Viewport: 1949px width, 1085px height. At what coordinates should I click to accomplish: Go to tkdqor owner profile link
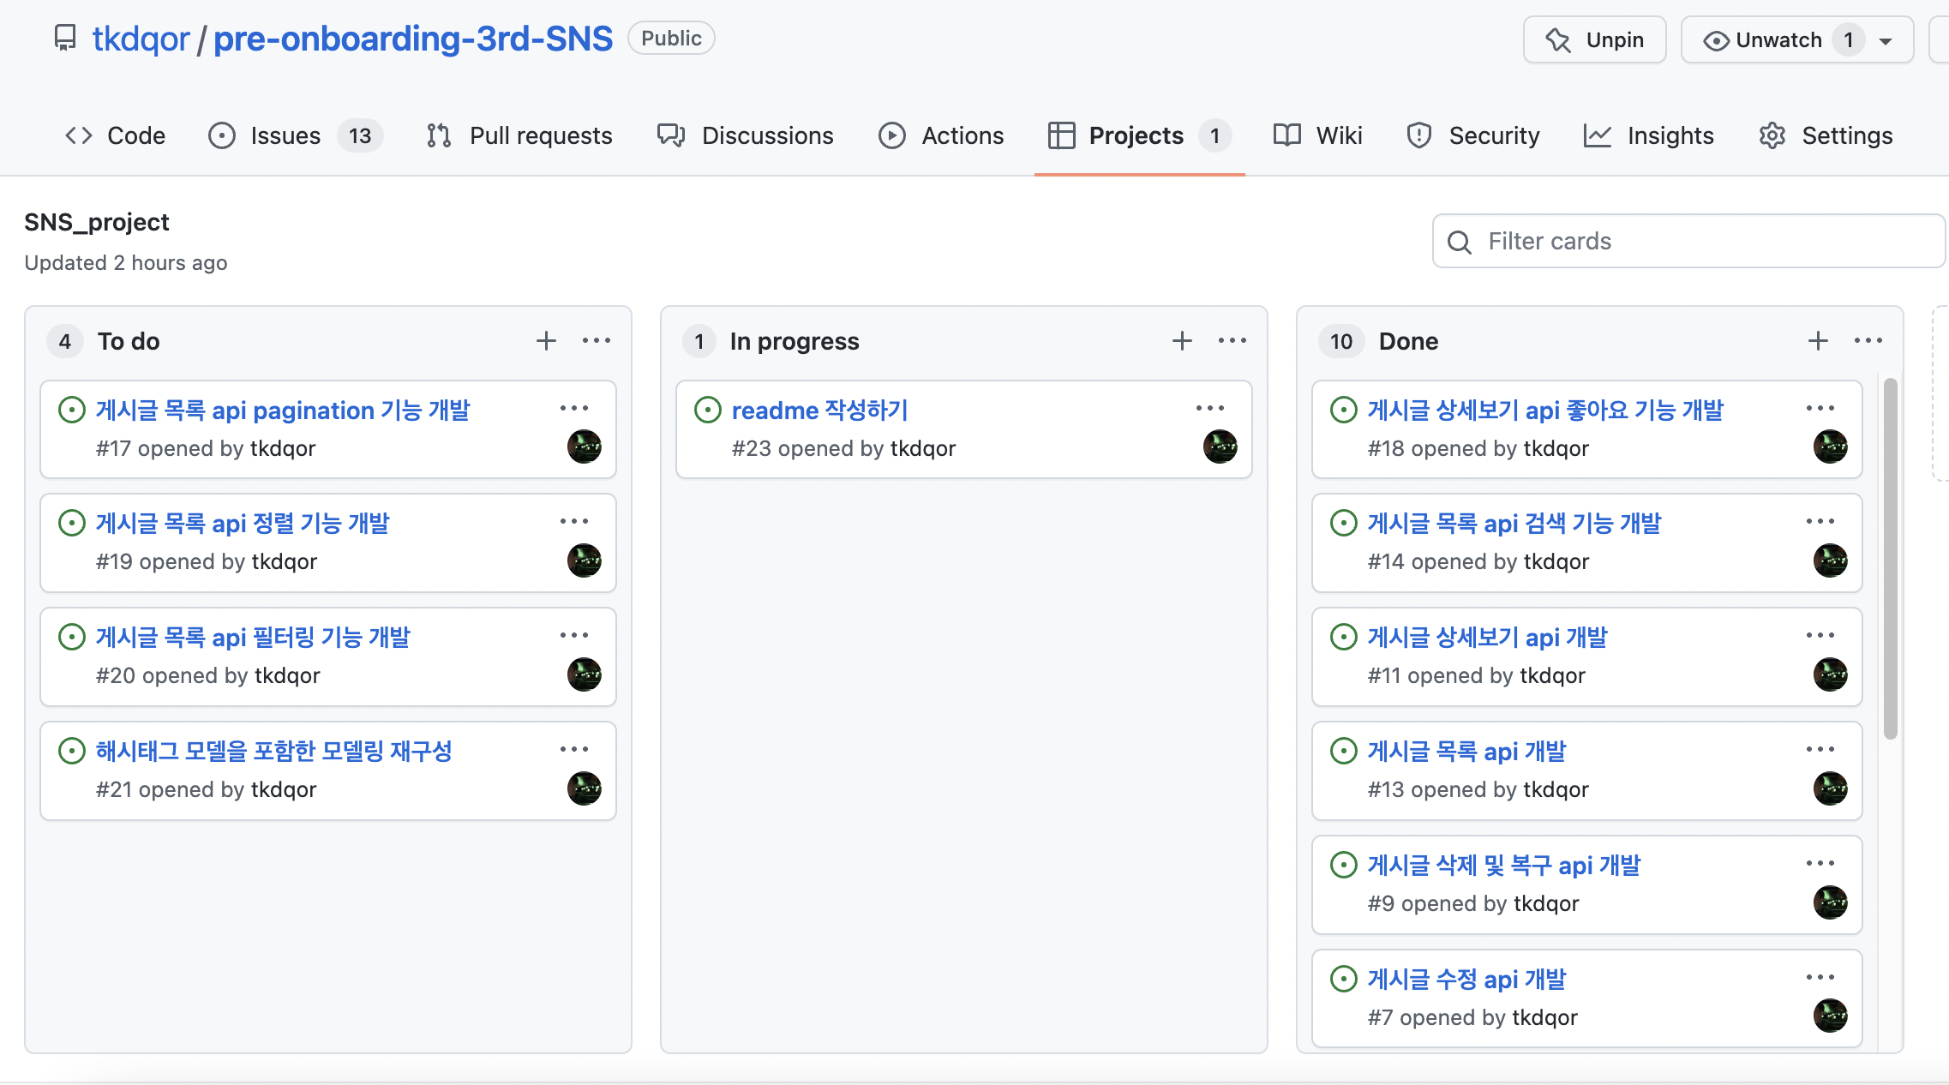pyautogui.click(x=141, y=39)
